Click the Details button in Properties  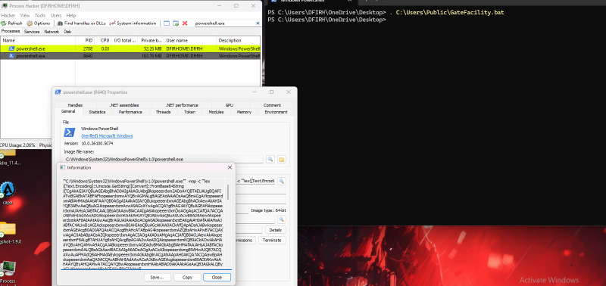pyautogui.click(x=275, y=230)
